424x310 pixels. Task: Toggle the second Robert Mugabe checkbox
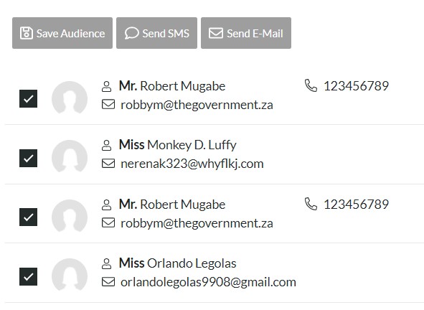[29, 217]
